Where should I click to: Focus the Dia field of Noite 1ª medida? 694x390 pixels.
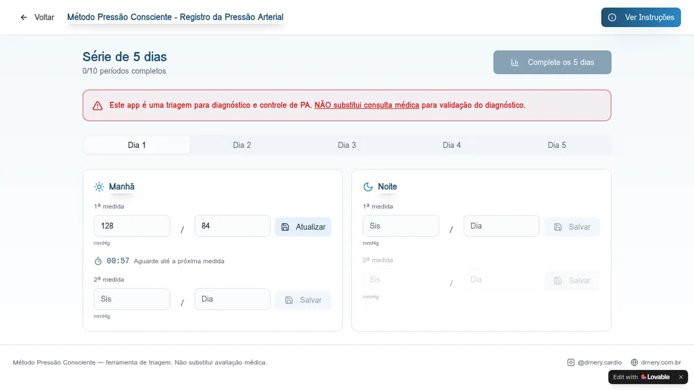502,226
